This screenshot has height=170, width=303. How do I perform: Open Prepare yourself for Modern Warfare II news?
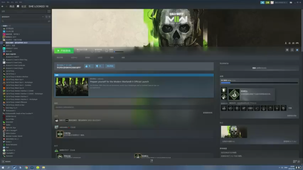point(119,82)
